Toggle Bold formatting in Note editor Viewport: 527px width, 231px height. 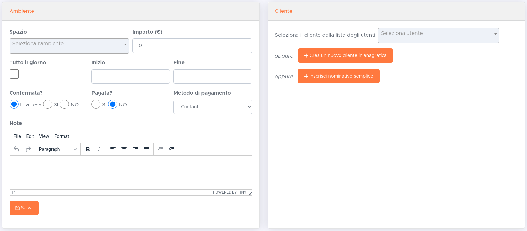(x=88, y=149)
